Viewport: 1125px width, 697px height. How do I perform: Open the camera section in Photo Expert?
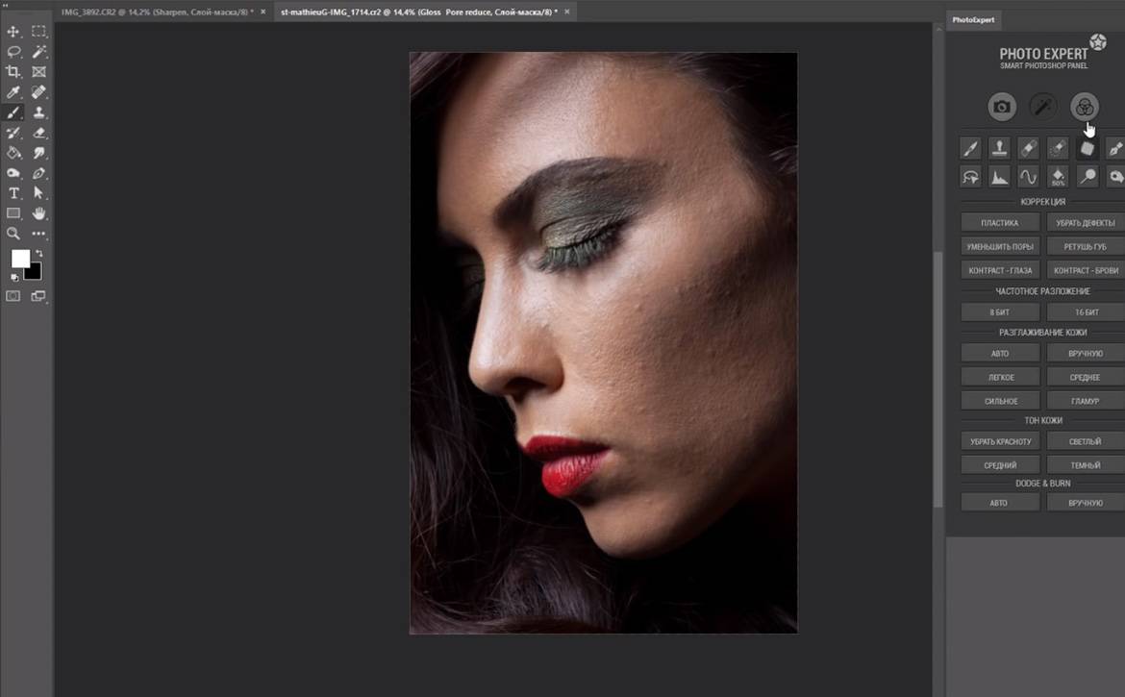pyautogui.click(x=1002, y=107)
